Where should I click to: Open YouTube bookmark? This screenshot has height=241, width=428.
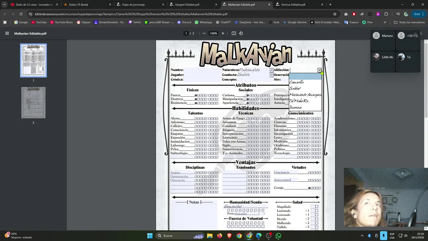click(x=39, y=22)
